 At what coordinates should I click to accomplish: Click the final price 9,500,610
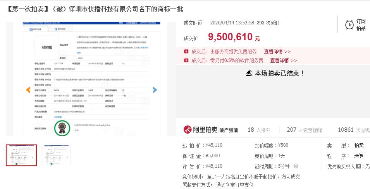tap(230, 37)
